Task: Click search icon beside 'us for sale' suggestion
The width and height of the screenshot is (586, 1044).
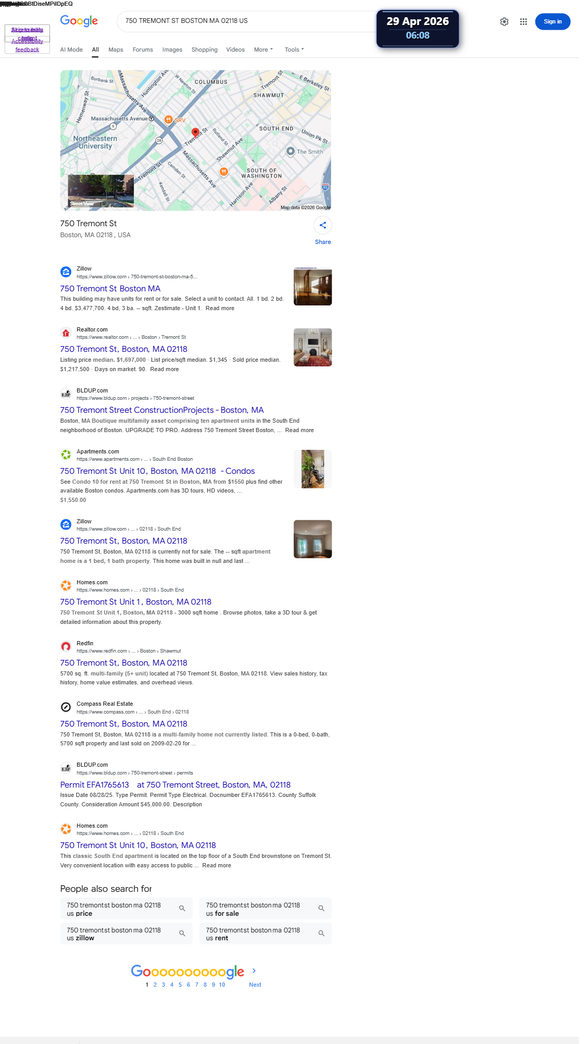Action: [x=321, y=908]
